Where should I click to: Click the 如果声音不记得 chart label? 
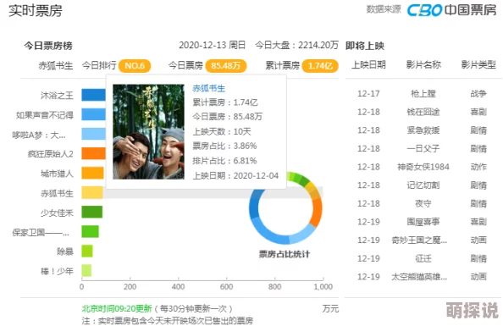tap(45, 115)
